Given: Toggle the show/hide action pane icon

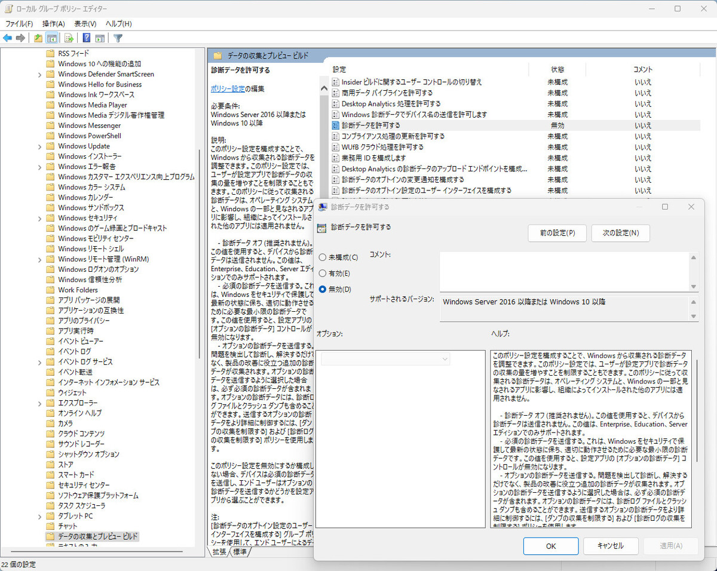Looking at the screenshot, I should (x=100, y=38).
